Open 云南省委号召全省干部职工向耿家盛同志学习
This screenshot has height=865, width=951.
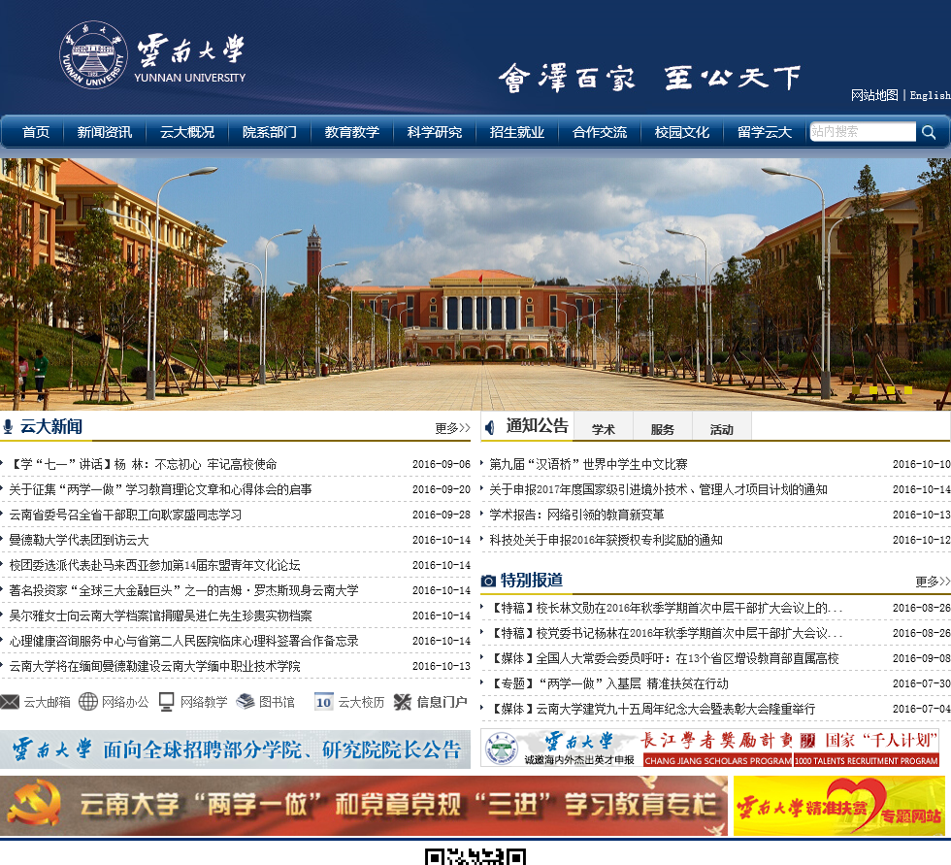coord(125,515)
